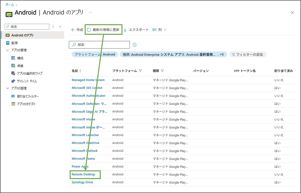301x193 pixels.
Task: Collapse the アプリの管理 section
Action: point(7,50)
